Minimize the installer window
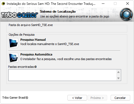 point(103,4)
